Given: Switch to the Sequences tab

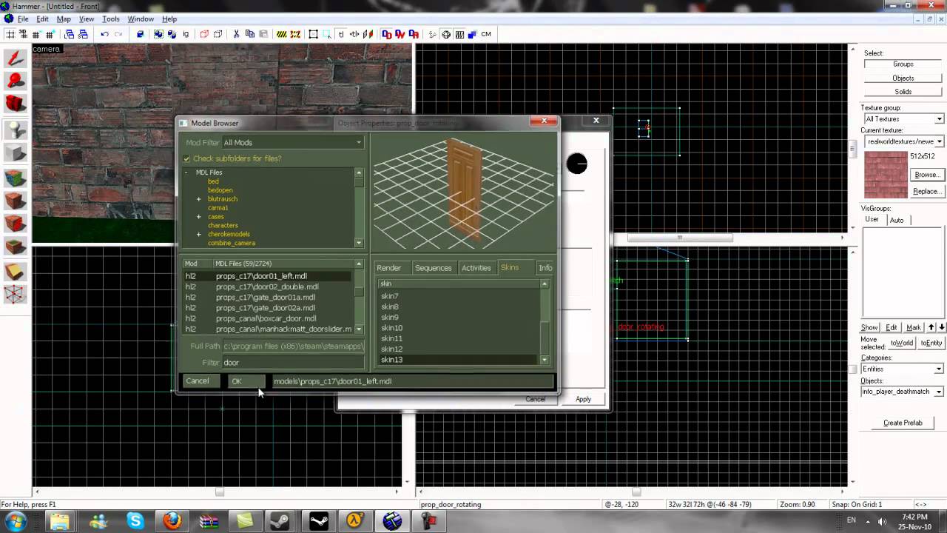Looking at the screenshot, I should (x=433, y=268).
